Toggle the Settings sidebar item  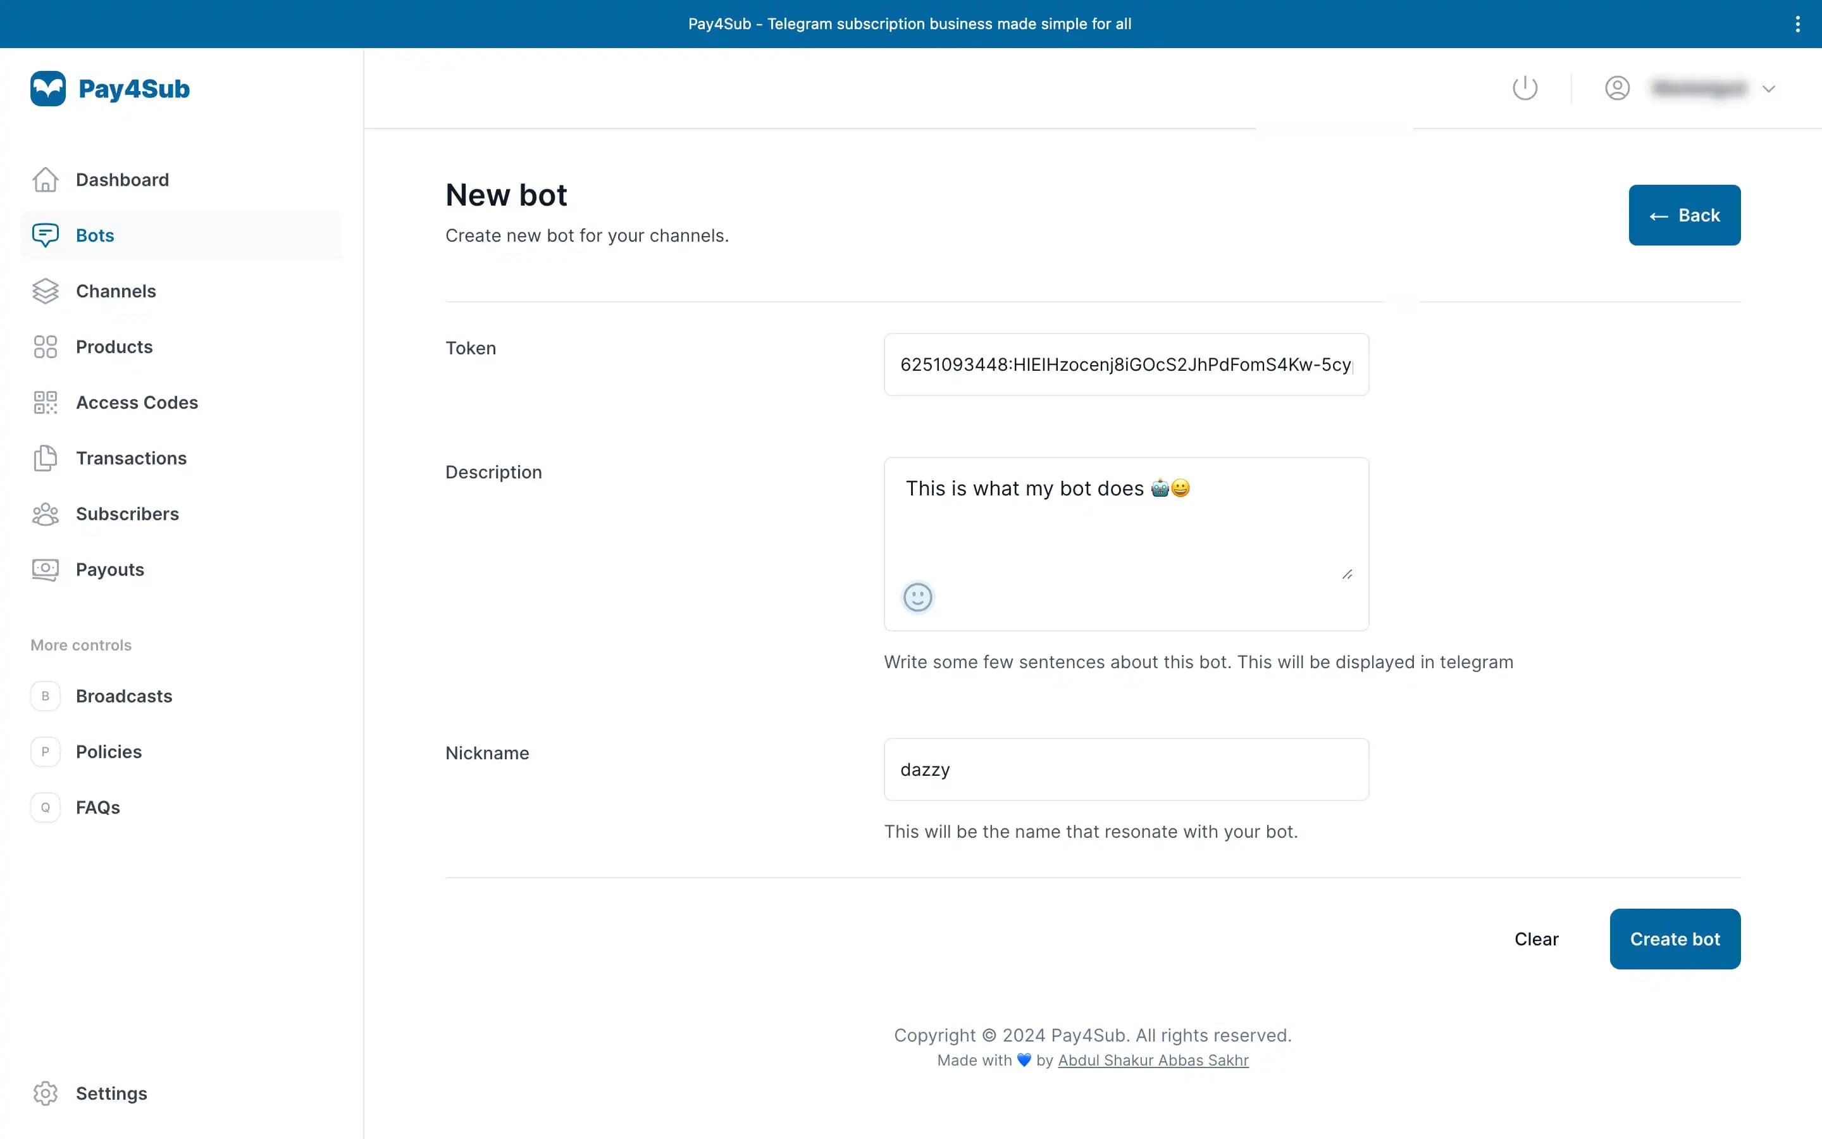click(x=111, y=1093)
